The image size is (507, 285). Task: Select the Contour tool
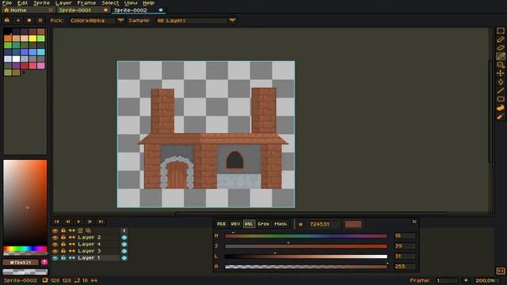pos(501,108)
